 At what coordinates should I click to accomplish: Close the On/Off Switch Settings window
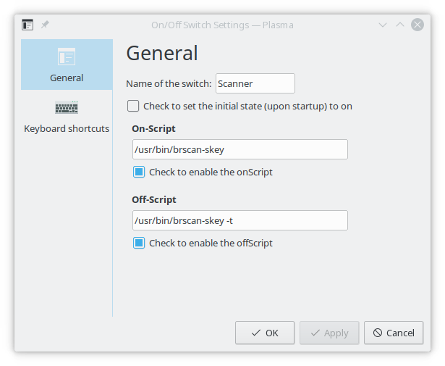point(418,25)
